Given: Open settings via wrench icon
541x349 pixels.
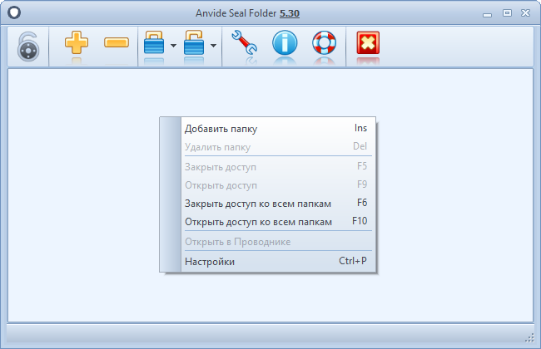Looking at the screenshot, I should [244, 42].
